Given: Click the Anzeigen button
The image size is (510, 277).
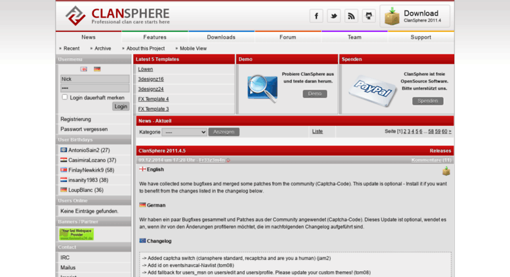Looking at the screenshot, I should [x=224, y=132].
